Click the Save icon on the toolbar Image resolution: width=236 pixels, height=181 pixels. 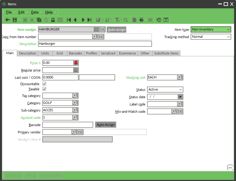pyautogui.click(x=14, y=20)
